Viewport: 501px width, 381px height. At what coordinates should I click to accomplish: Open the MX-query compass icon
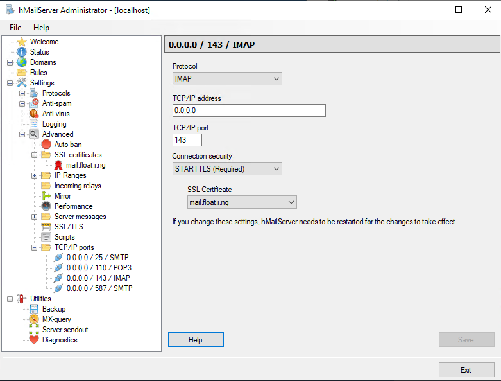pyautogui.click(x=34, y=319)
